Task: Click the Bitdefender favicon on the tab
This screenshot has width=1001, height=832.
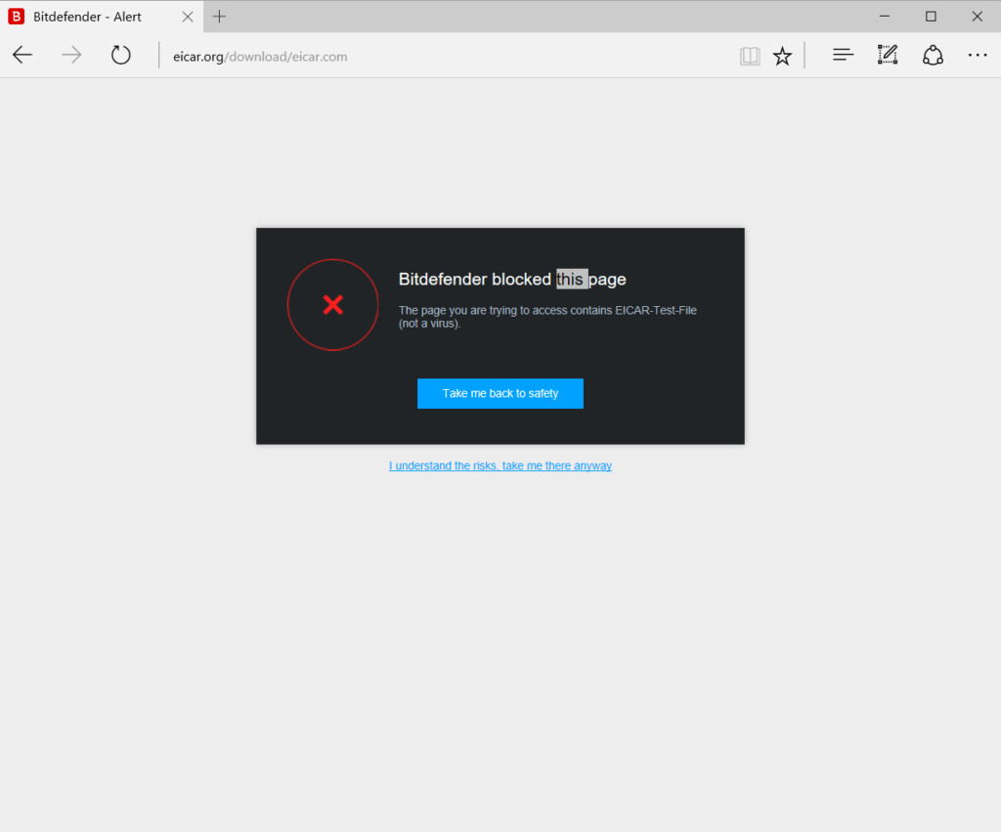Action: click(x=14, y=16)
